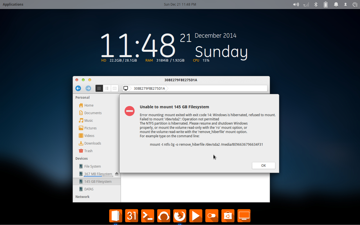Image resolution: width=360 pixels, height=225 pixels.
Task: Click the RAM usage value 318MiB / 1.92GiB
Action: 170,60
